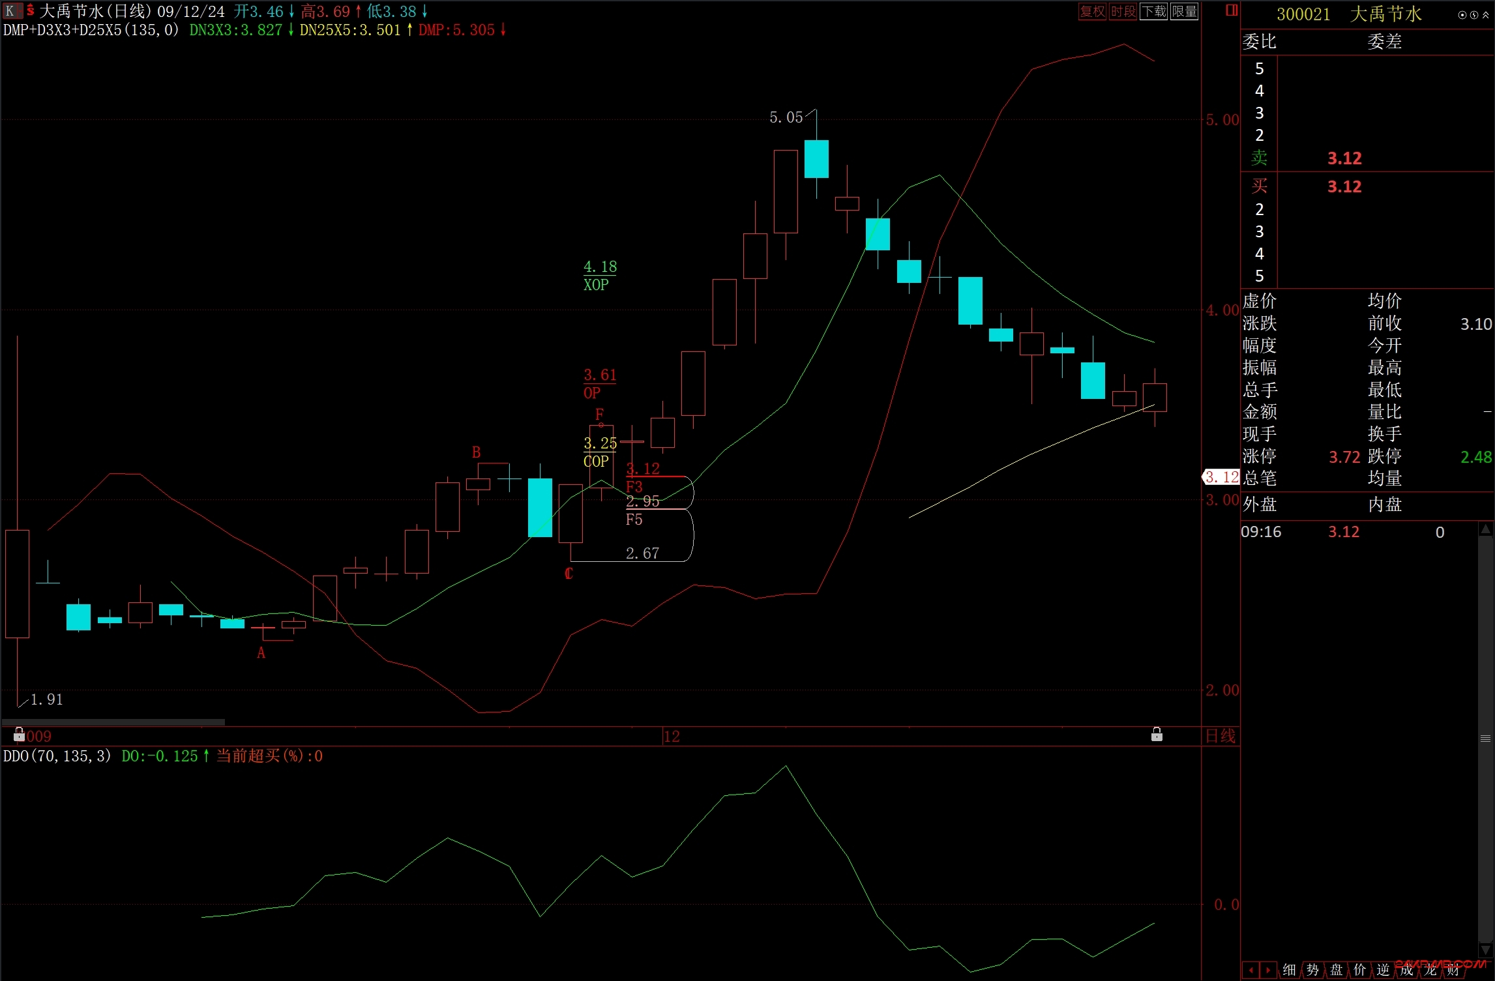Screen dimensions: 1495x981
Task: Click the lightning bolt icon in quote header
Action: click(x=1473, y=14)
